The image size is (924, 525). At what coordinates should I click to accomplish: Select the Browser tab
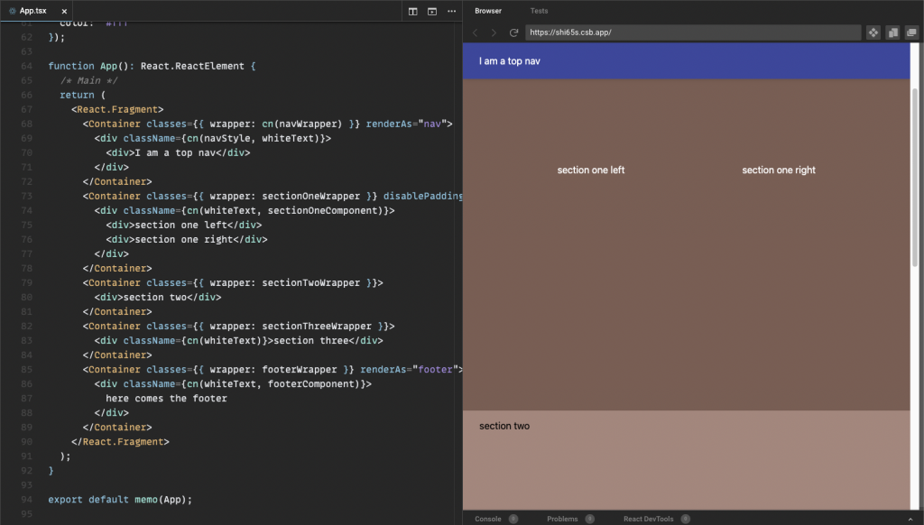click(x=488, y=11)
